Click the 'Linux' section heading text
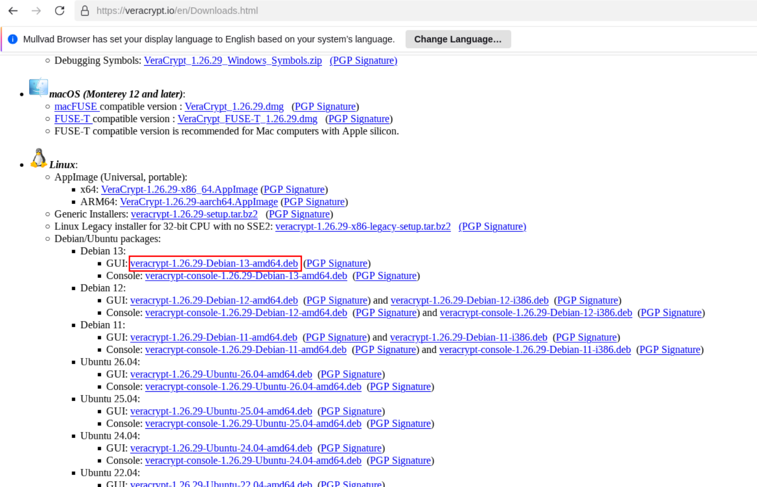 click(x=62, y=165)
